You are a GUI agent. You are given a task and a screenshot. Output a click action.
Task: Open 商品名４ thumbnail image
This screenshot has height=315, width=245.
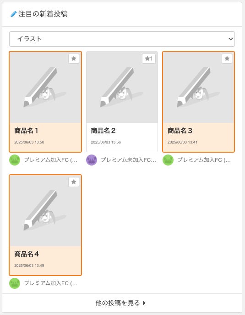pos(45,211)
